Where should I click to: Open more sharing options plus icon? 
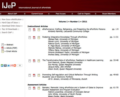[x=15, y=65]
